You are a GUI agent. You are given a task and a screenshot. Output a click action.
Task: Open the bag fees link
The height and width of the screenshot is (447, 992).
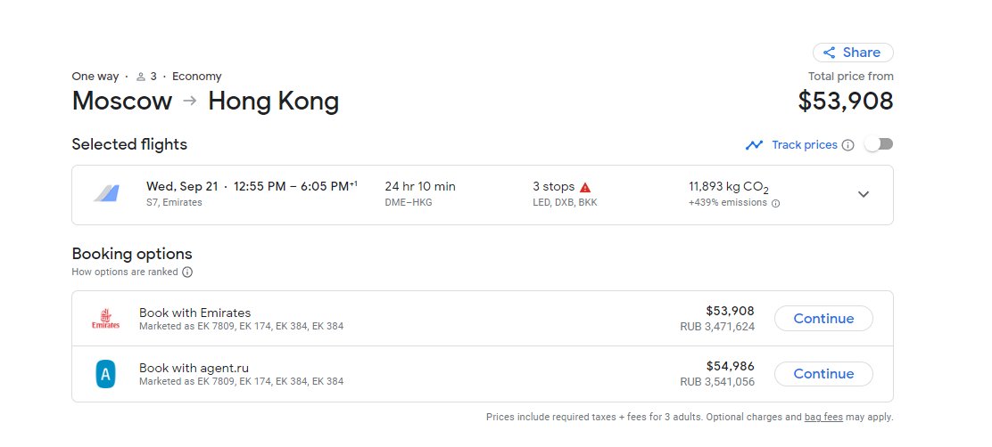(x=823, y=418)
